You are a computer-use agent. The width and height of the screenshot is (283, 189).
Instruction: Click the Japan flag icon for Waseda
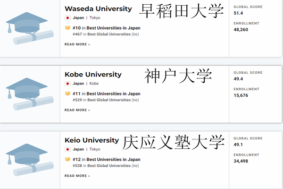point(67,18)
